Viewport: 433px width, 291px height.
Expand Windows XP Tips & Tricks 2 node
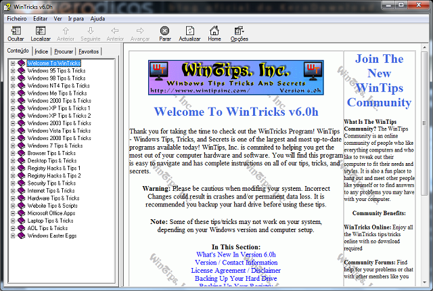[x=13, y=116]
